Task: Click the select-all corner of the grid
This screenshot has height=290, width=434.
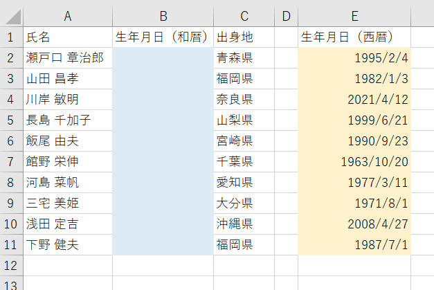Action: [x=12, y=16]
